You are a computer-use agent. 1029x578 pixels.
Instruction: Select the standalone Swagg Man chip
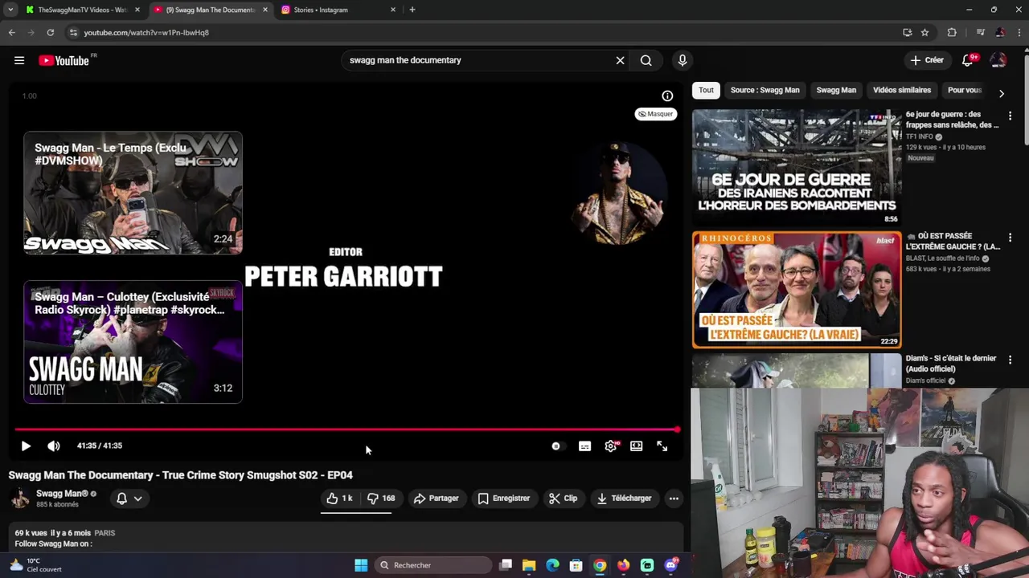836,90
